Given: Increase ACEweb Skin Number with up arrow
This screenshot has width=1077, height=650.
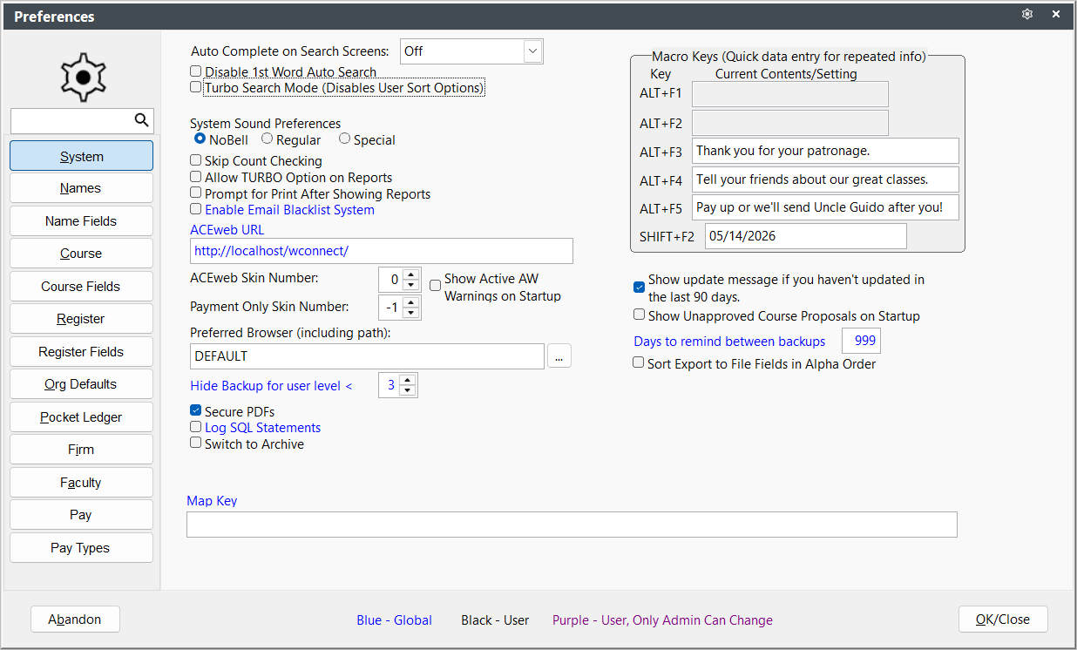Looking at the screenshot, I should 410,274.
